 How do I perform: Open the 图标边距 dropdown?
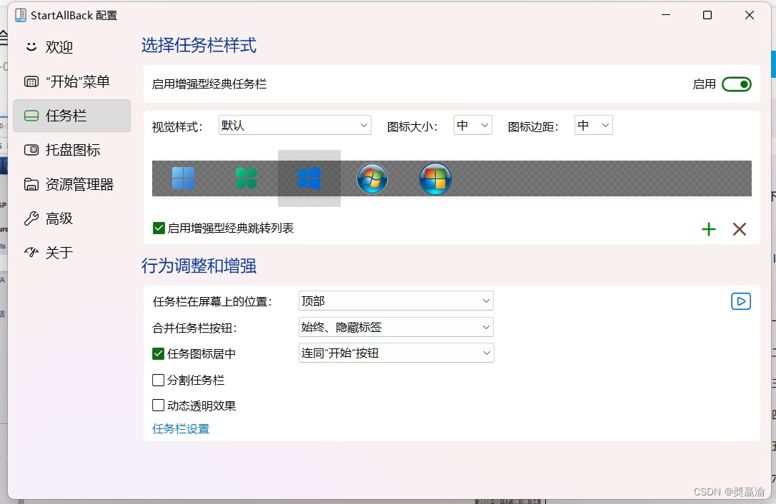point(593,125)
